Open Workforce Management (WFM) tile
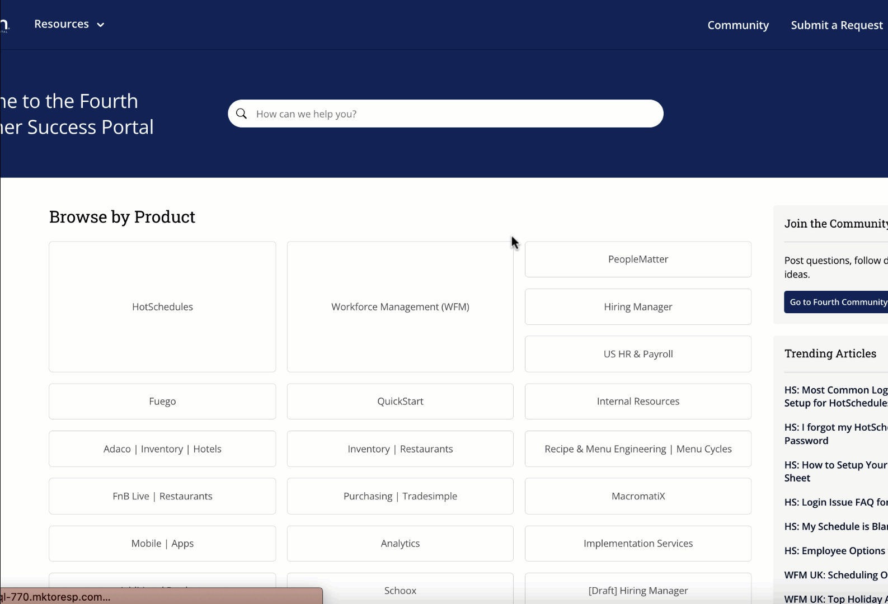 (x=400, y=306)
